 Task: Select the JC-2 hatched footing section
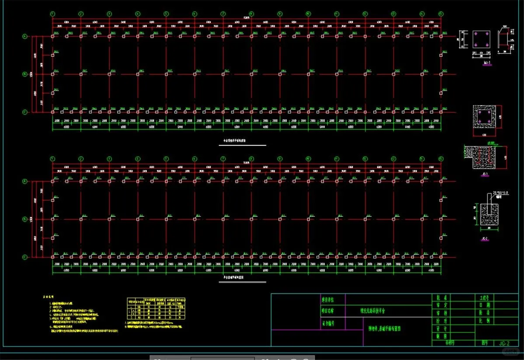click(x=489, y=215)
